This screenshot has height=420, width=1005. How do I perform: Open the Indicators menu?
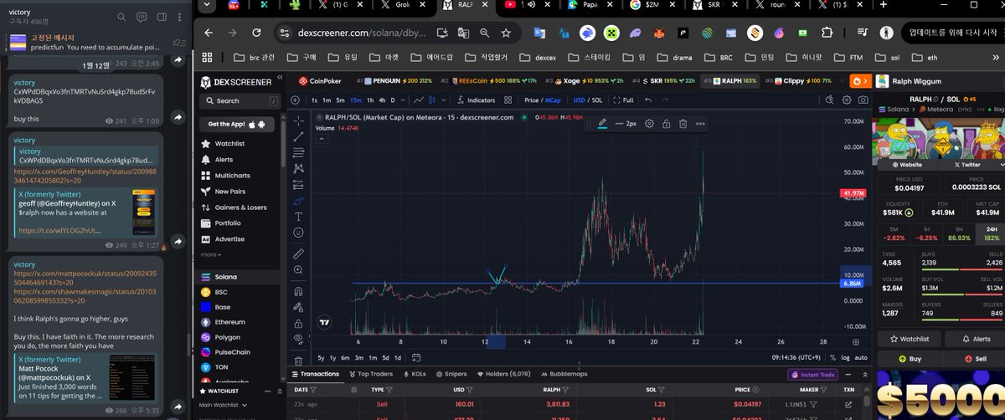(x=475, y=100)
